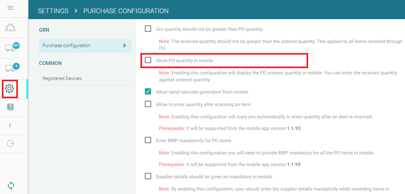Check Enter MRP mandatorily for PO items
This screenshot has height=194, width=405.
[x=148, y=140]
